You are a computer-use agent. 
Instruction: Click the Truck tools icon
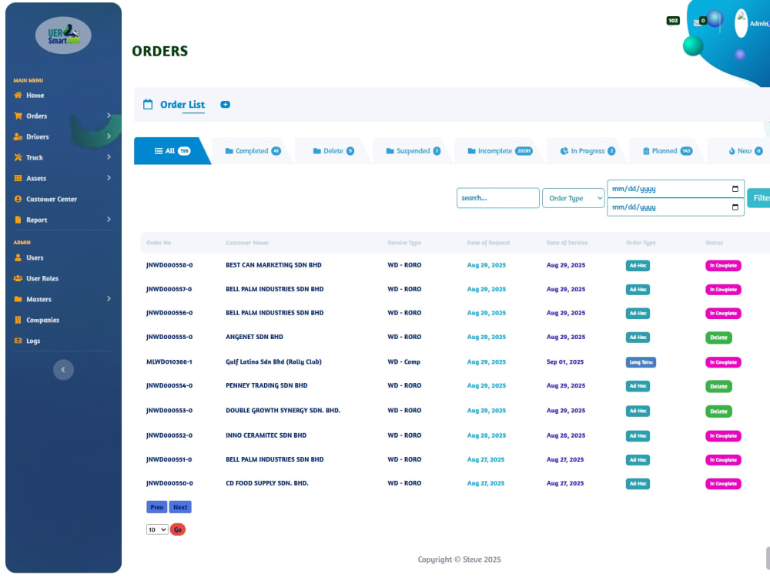click(18, 157)
